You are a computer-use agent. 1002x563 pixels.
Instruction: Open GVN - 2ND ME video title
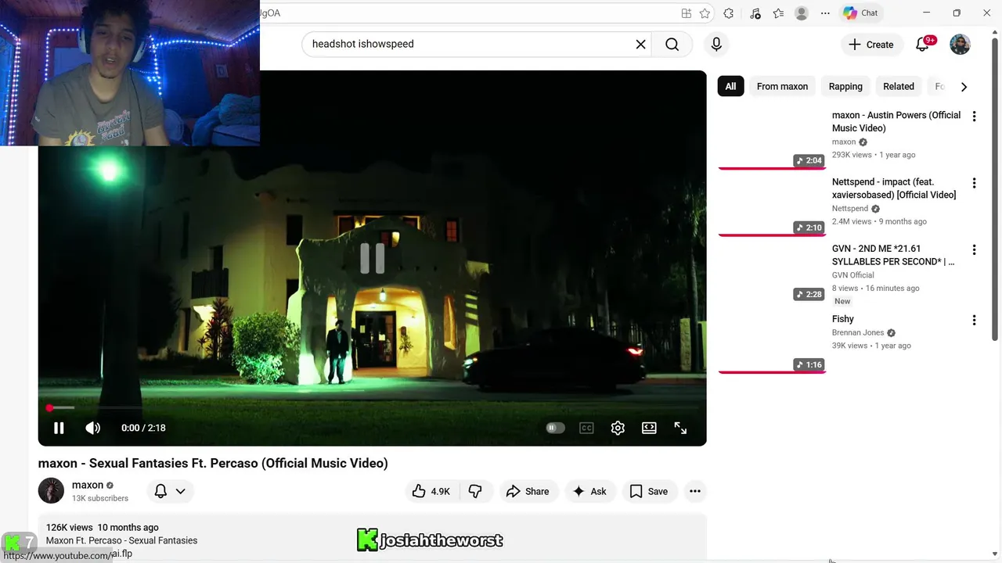click(x=893, y=255)
